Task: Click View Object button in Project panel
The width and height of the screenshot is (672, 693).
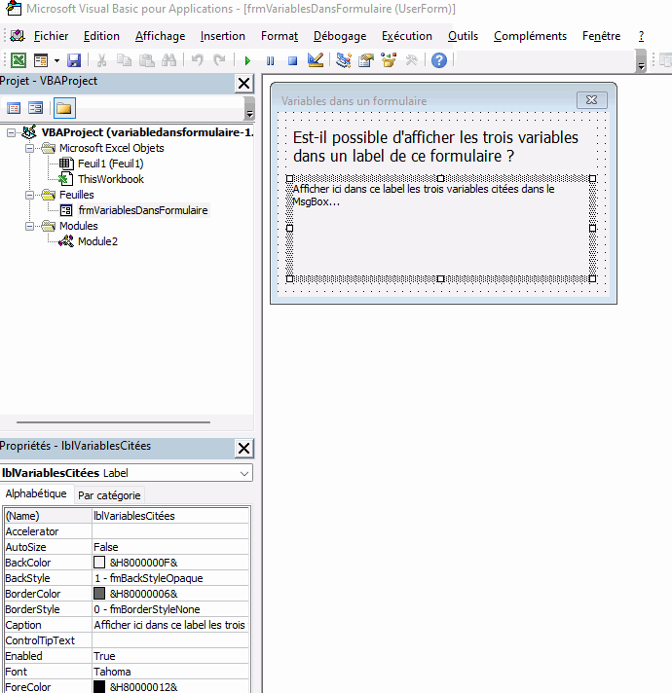Action: [35, 108]
